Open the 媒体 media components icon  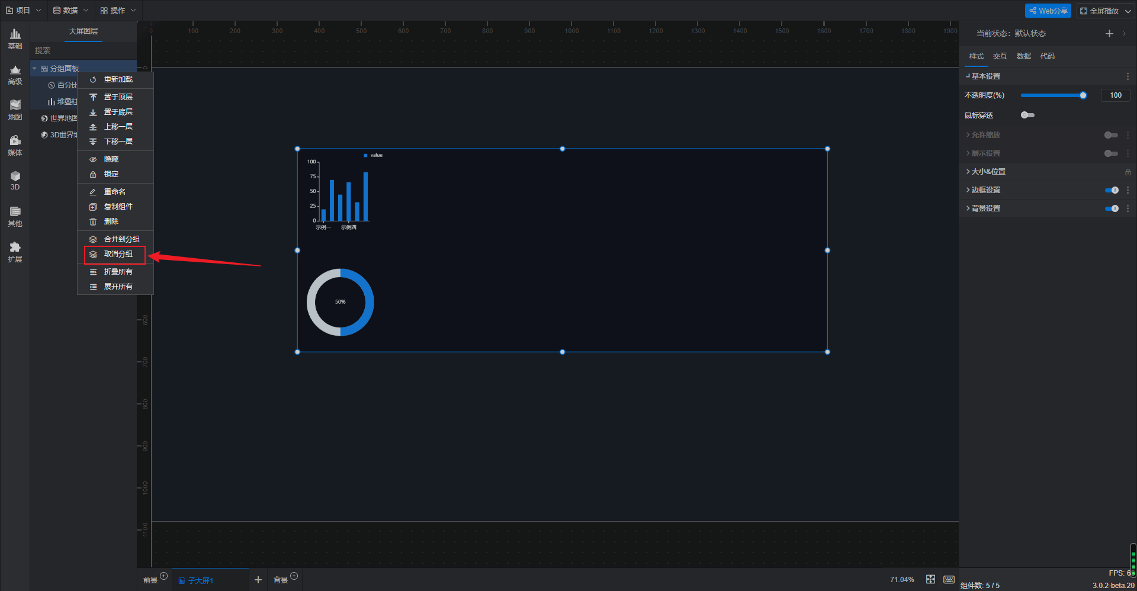pos(15,146)
